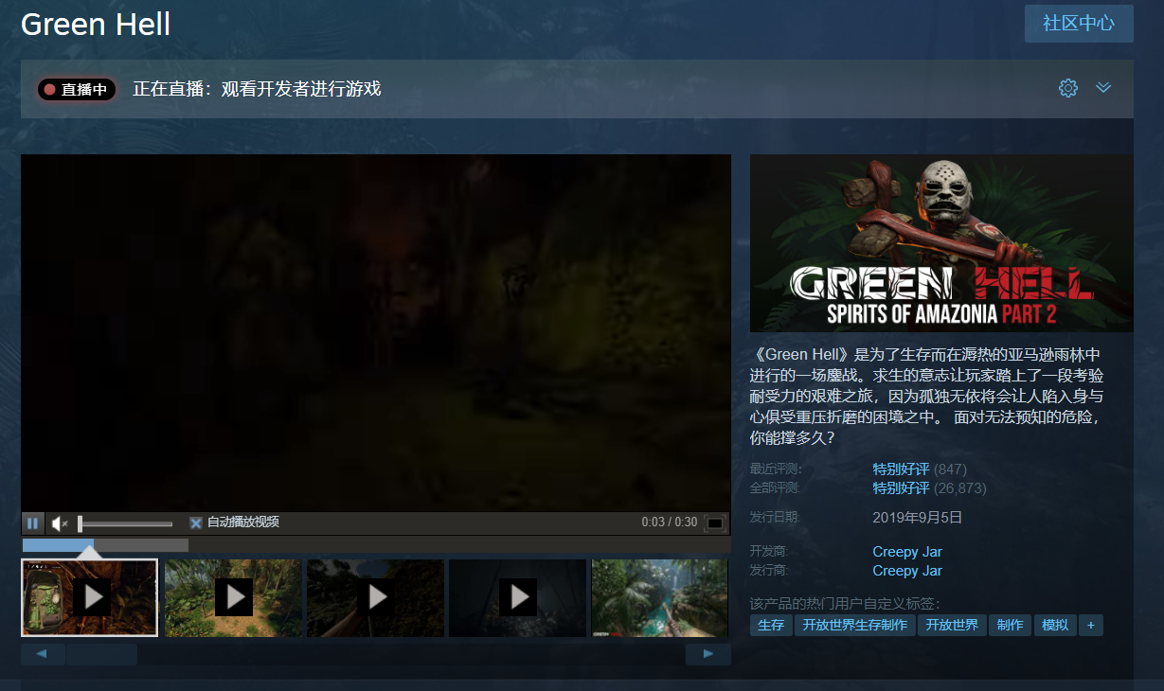Select the 开放世界生存制作 tag

coord(855,625)
